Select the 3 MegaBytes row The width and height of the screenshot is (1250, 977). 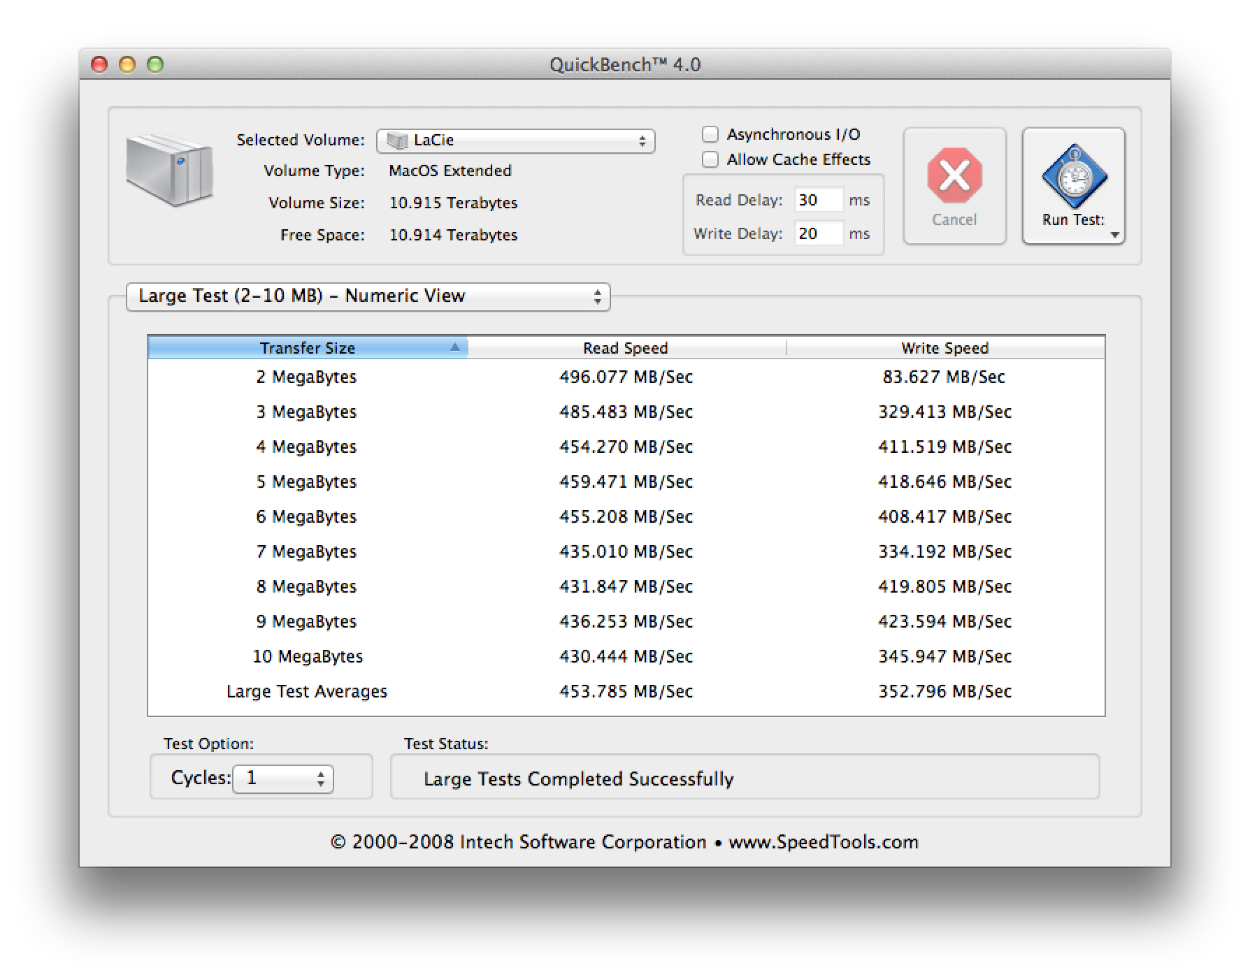(626, 412)
